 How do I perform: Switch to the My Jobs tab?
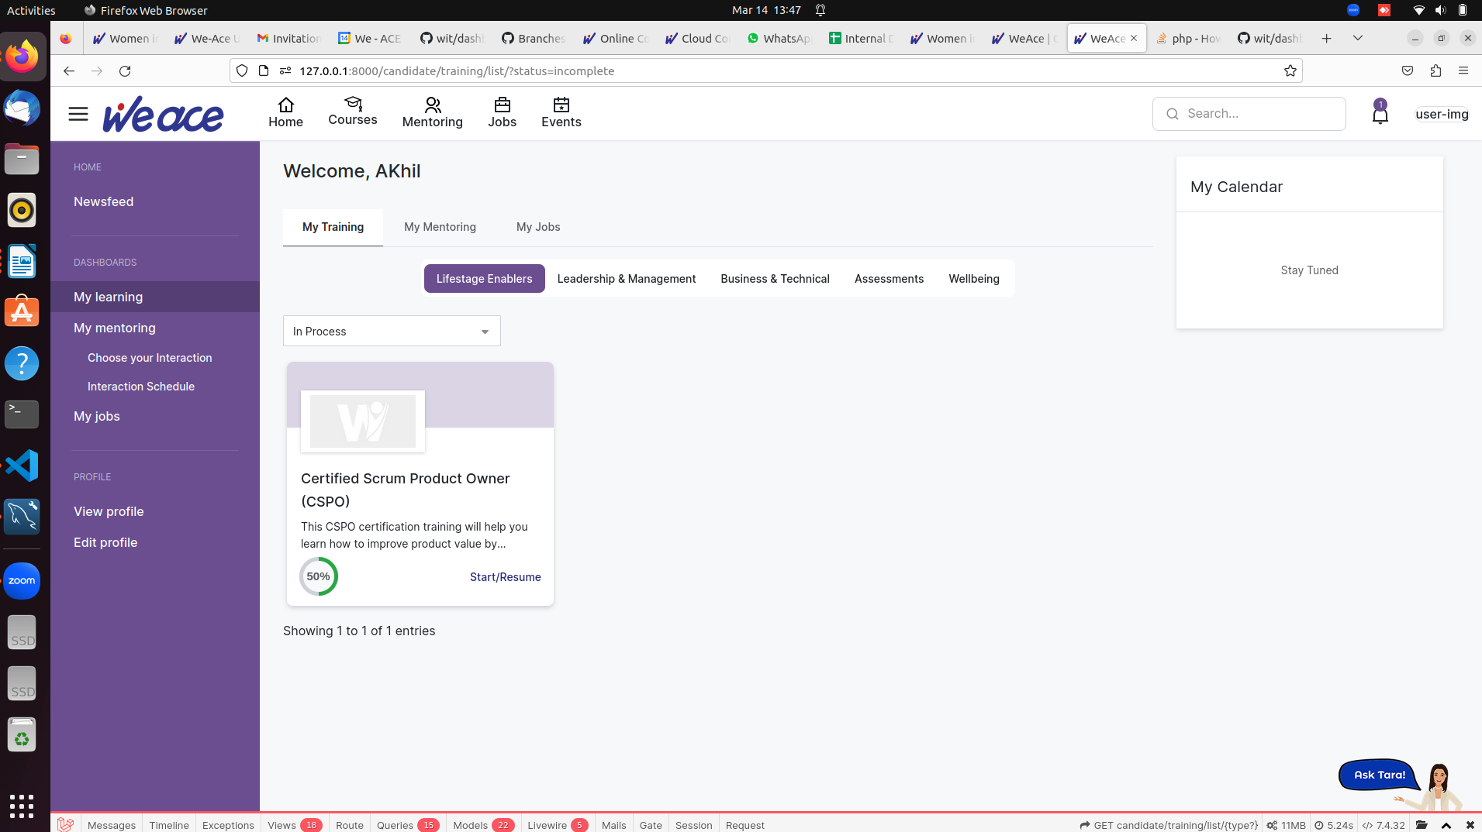pyautogui.click(x=538, y=227)
